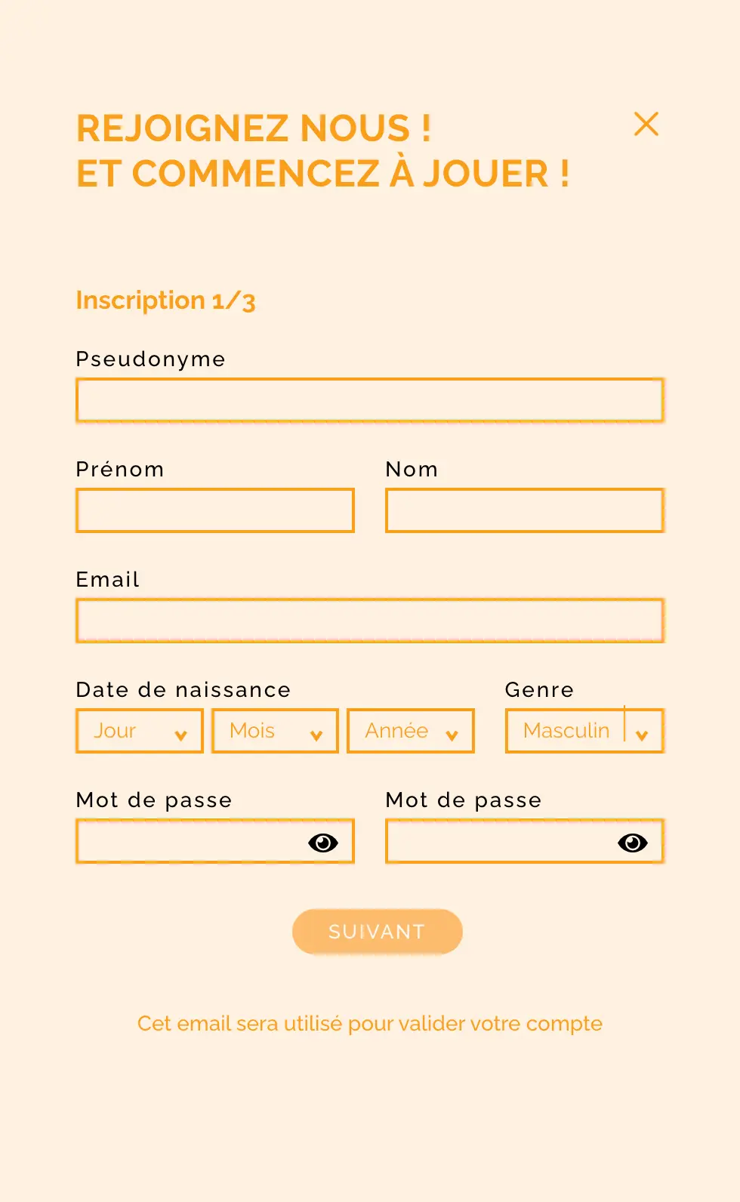Click the X dismiss icon at top right
This screenshot has width=740, height=1202.
click(x=646, y=124)
